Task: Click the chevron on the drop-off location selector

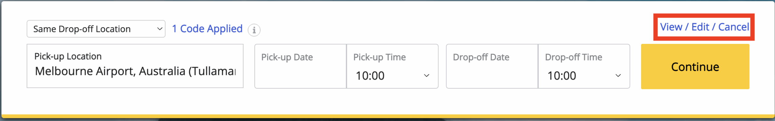Action: (x=160, y=29)
